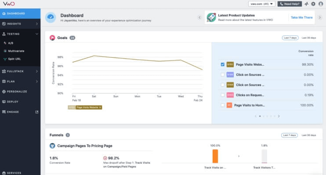The image size is (326, 175).
Task: Check the second Click on Sources checkbox
Action: 222,85
